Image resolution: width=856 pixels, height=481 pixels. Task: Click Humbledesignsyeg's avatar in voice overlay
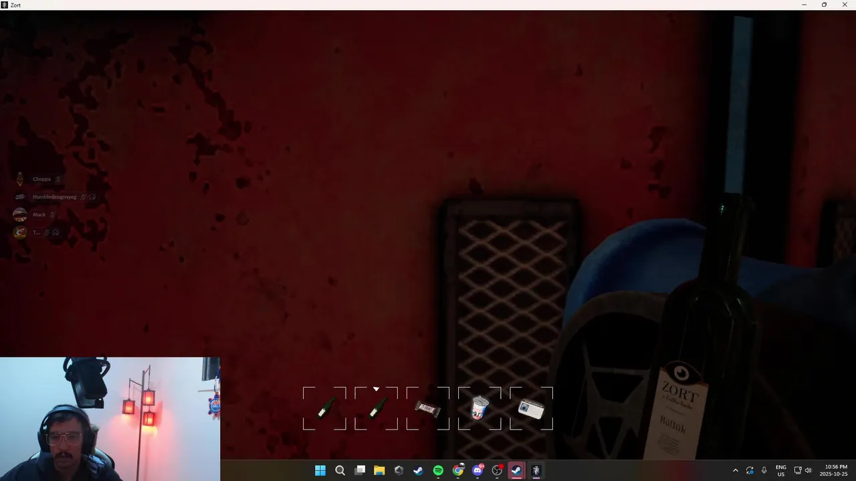click(x=20, y=197)
